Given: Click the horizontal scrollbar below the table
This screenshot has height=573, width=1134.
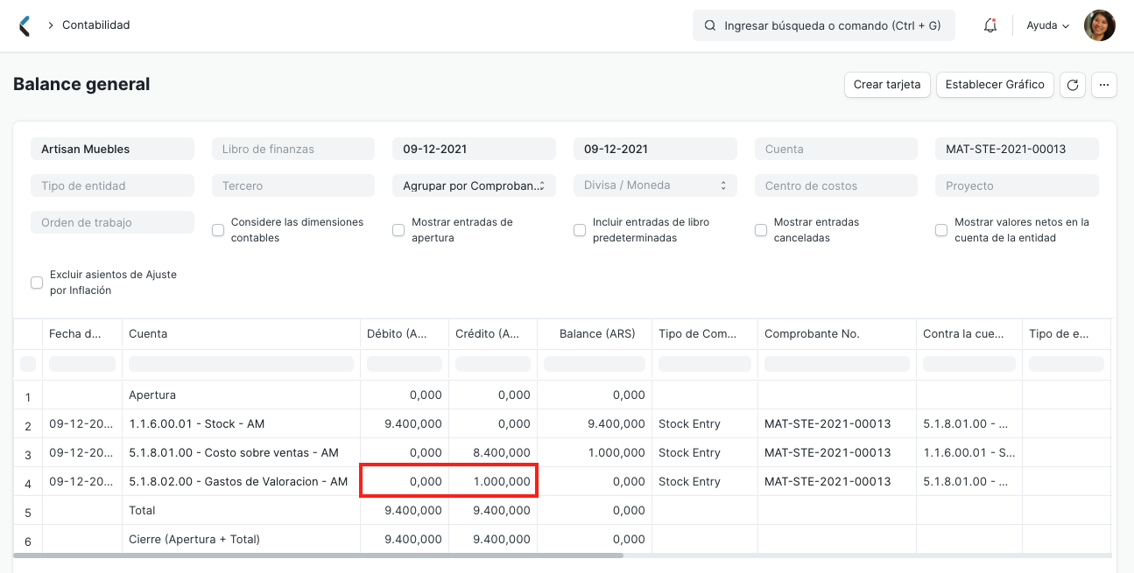Looking at the screenshot, I should pos(315,554).
